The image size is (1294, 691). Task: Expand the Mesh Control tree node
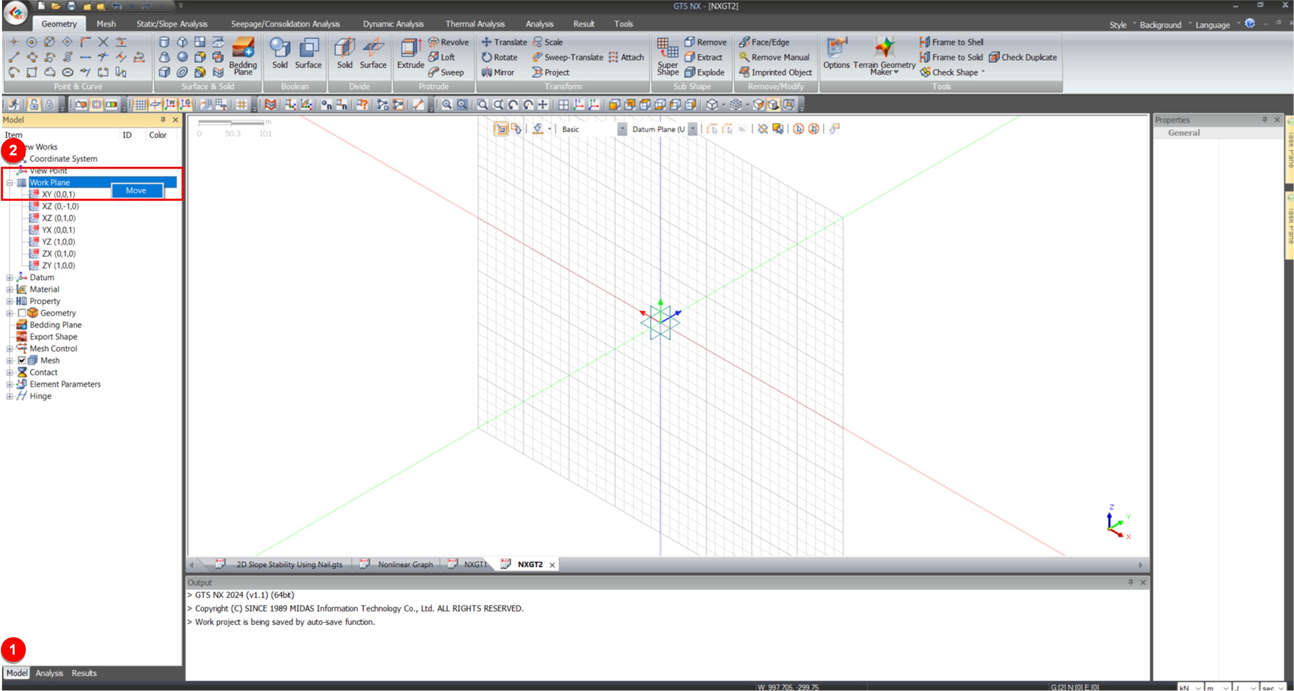(9, 349)
